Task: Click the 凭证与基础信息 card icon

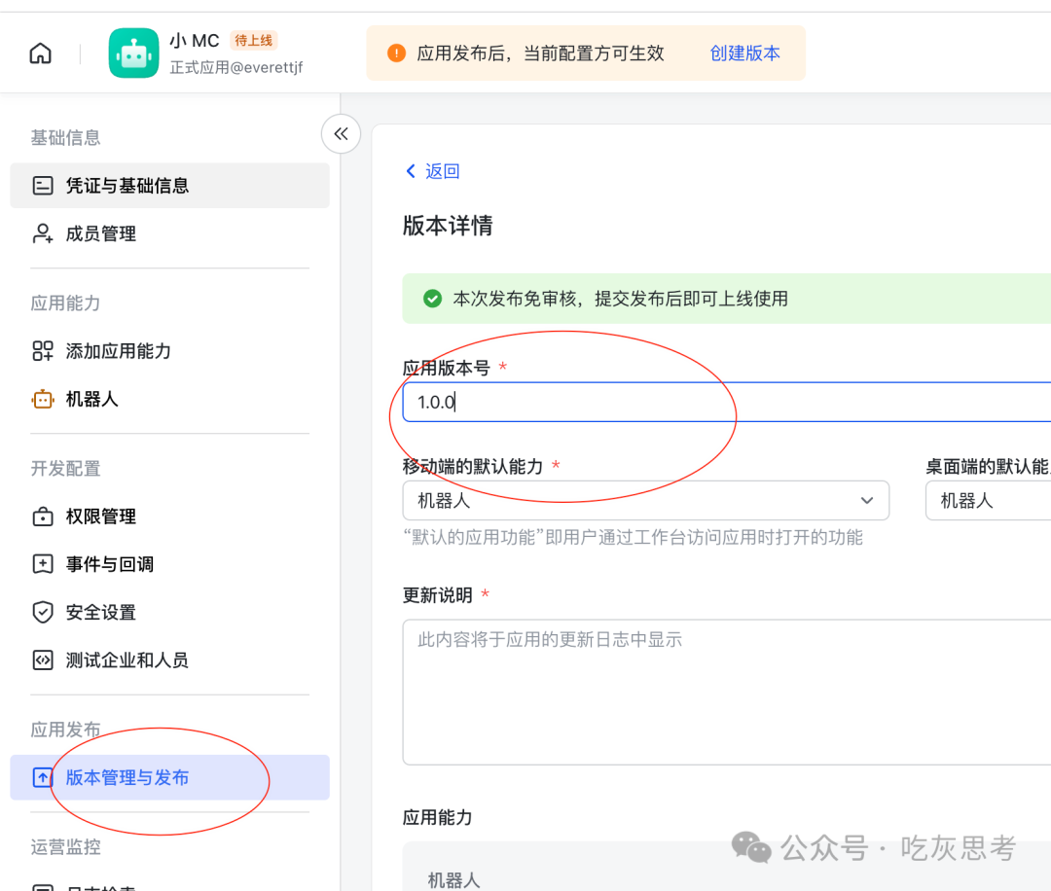Action: [43, 186]
